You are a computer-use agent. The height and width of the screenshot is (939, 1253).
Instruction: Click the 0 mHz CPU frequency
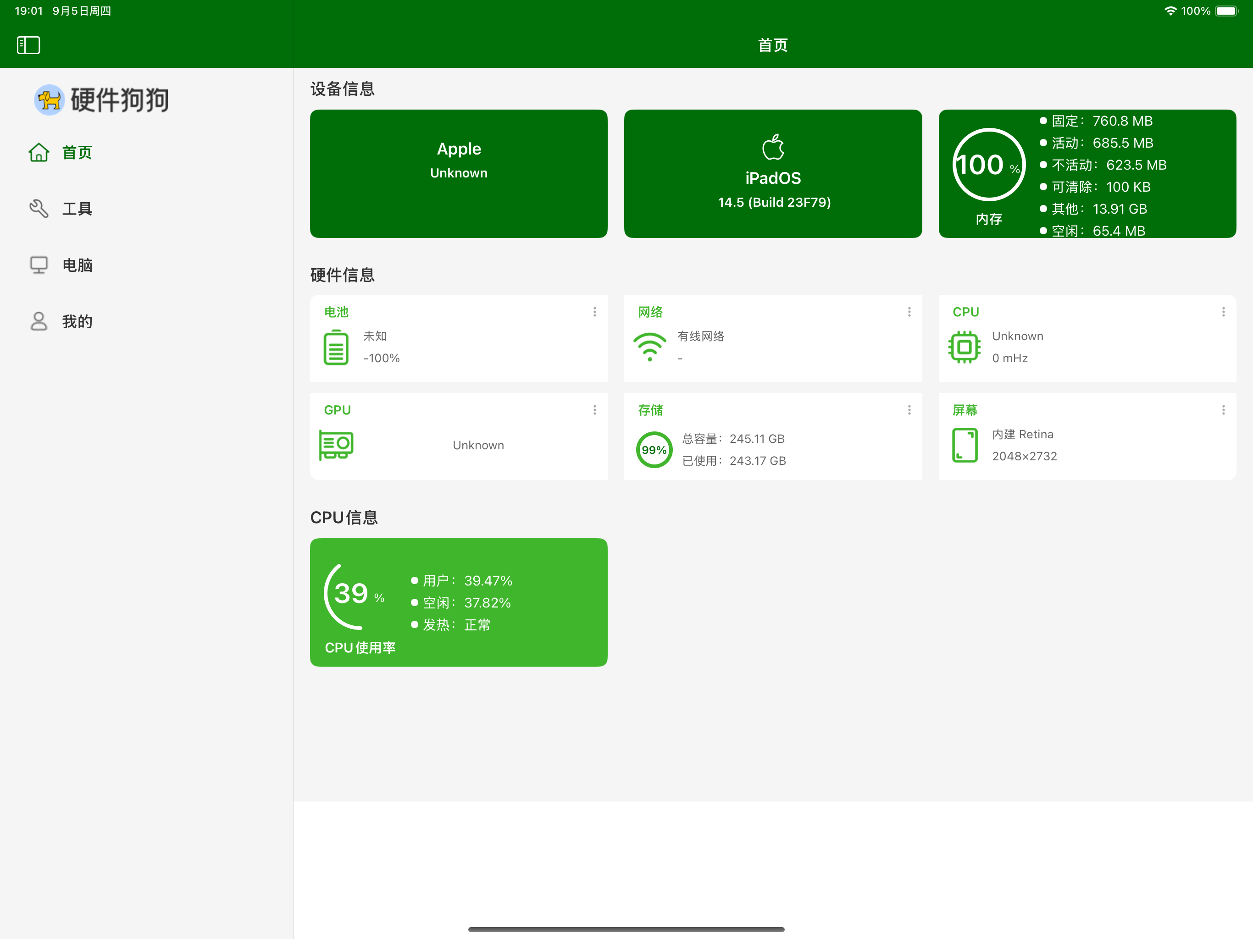1009,359
